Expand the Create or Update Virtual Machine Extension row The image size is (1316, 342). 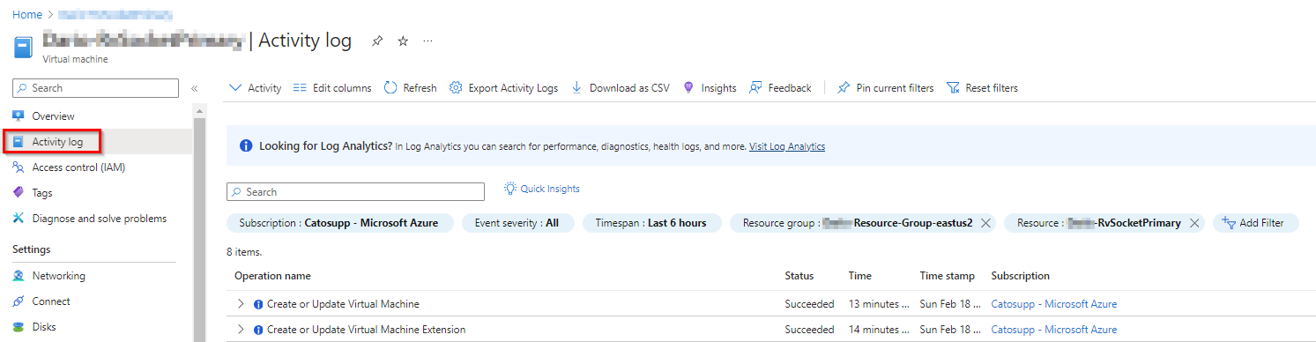240,330
